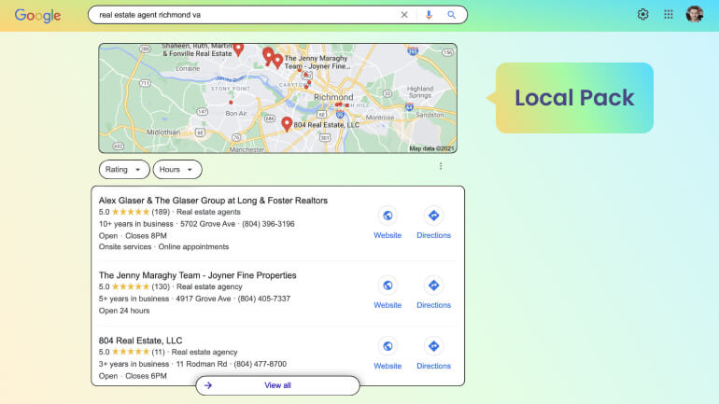Open the settings gear icon

(x=642, y=14)
